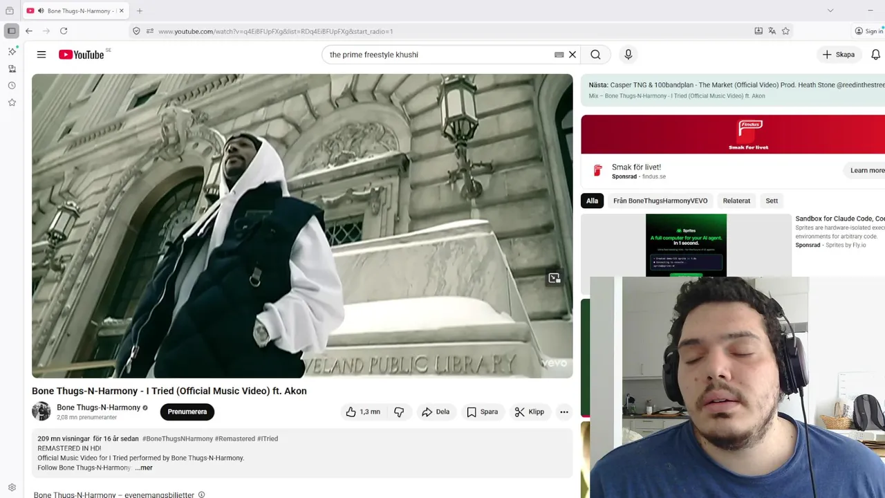Create a clip with Klipp
This screenshot has height=498, width=885.
coord(530,412)
